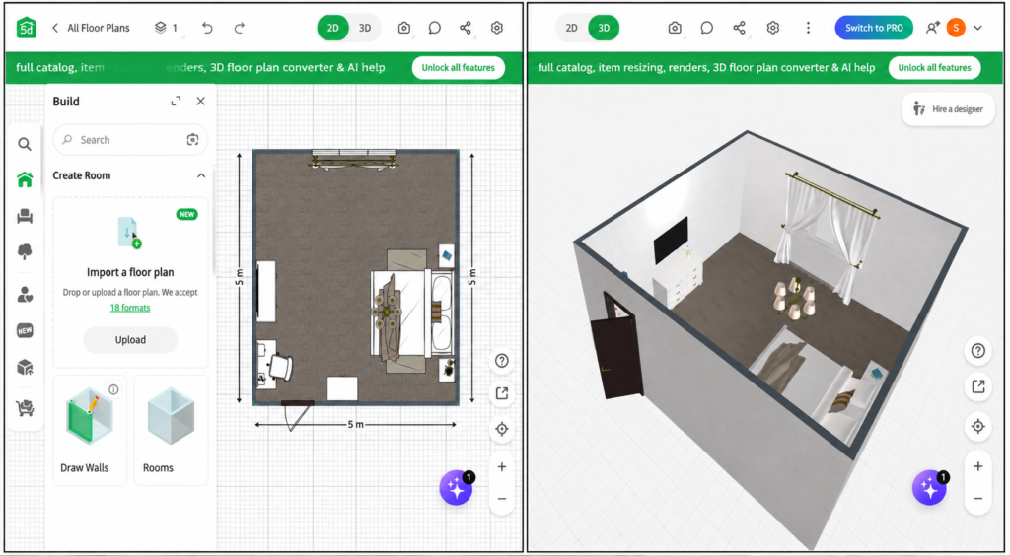This screenshot has height=556, width=1010.
Task: Open the shopping cart icon in sidebar
Action: point(25,408)
